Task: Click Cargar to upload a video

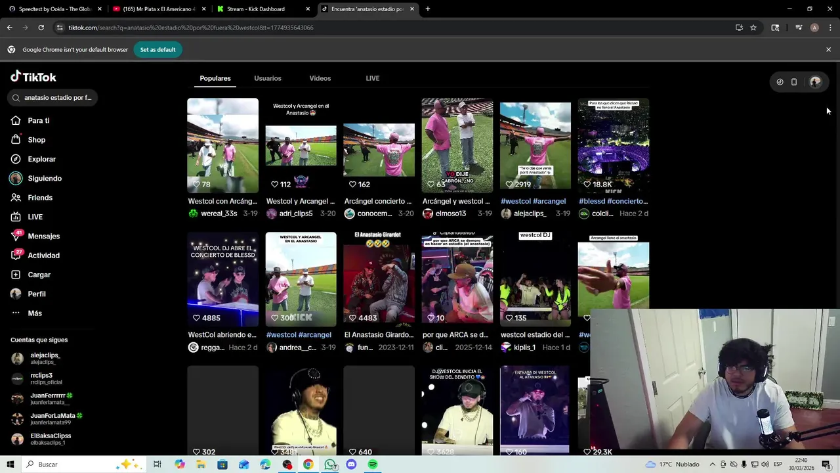Action: coord(31,275)
